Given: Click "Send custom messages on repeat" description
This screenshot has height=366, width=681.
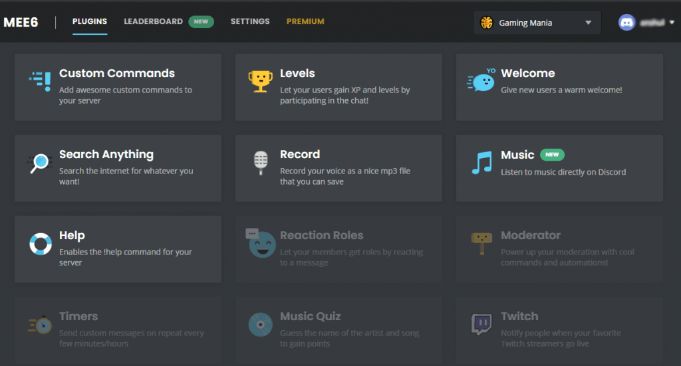Looking at the screenshot, I should 132,338.
